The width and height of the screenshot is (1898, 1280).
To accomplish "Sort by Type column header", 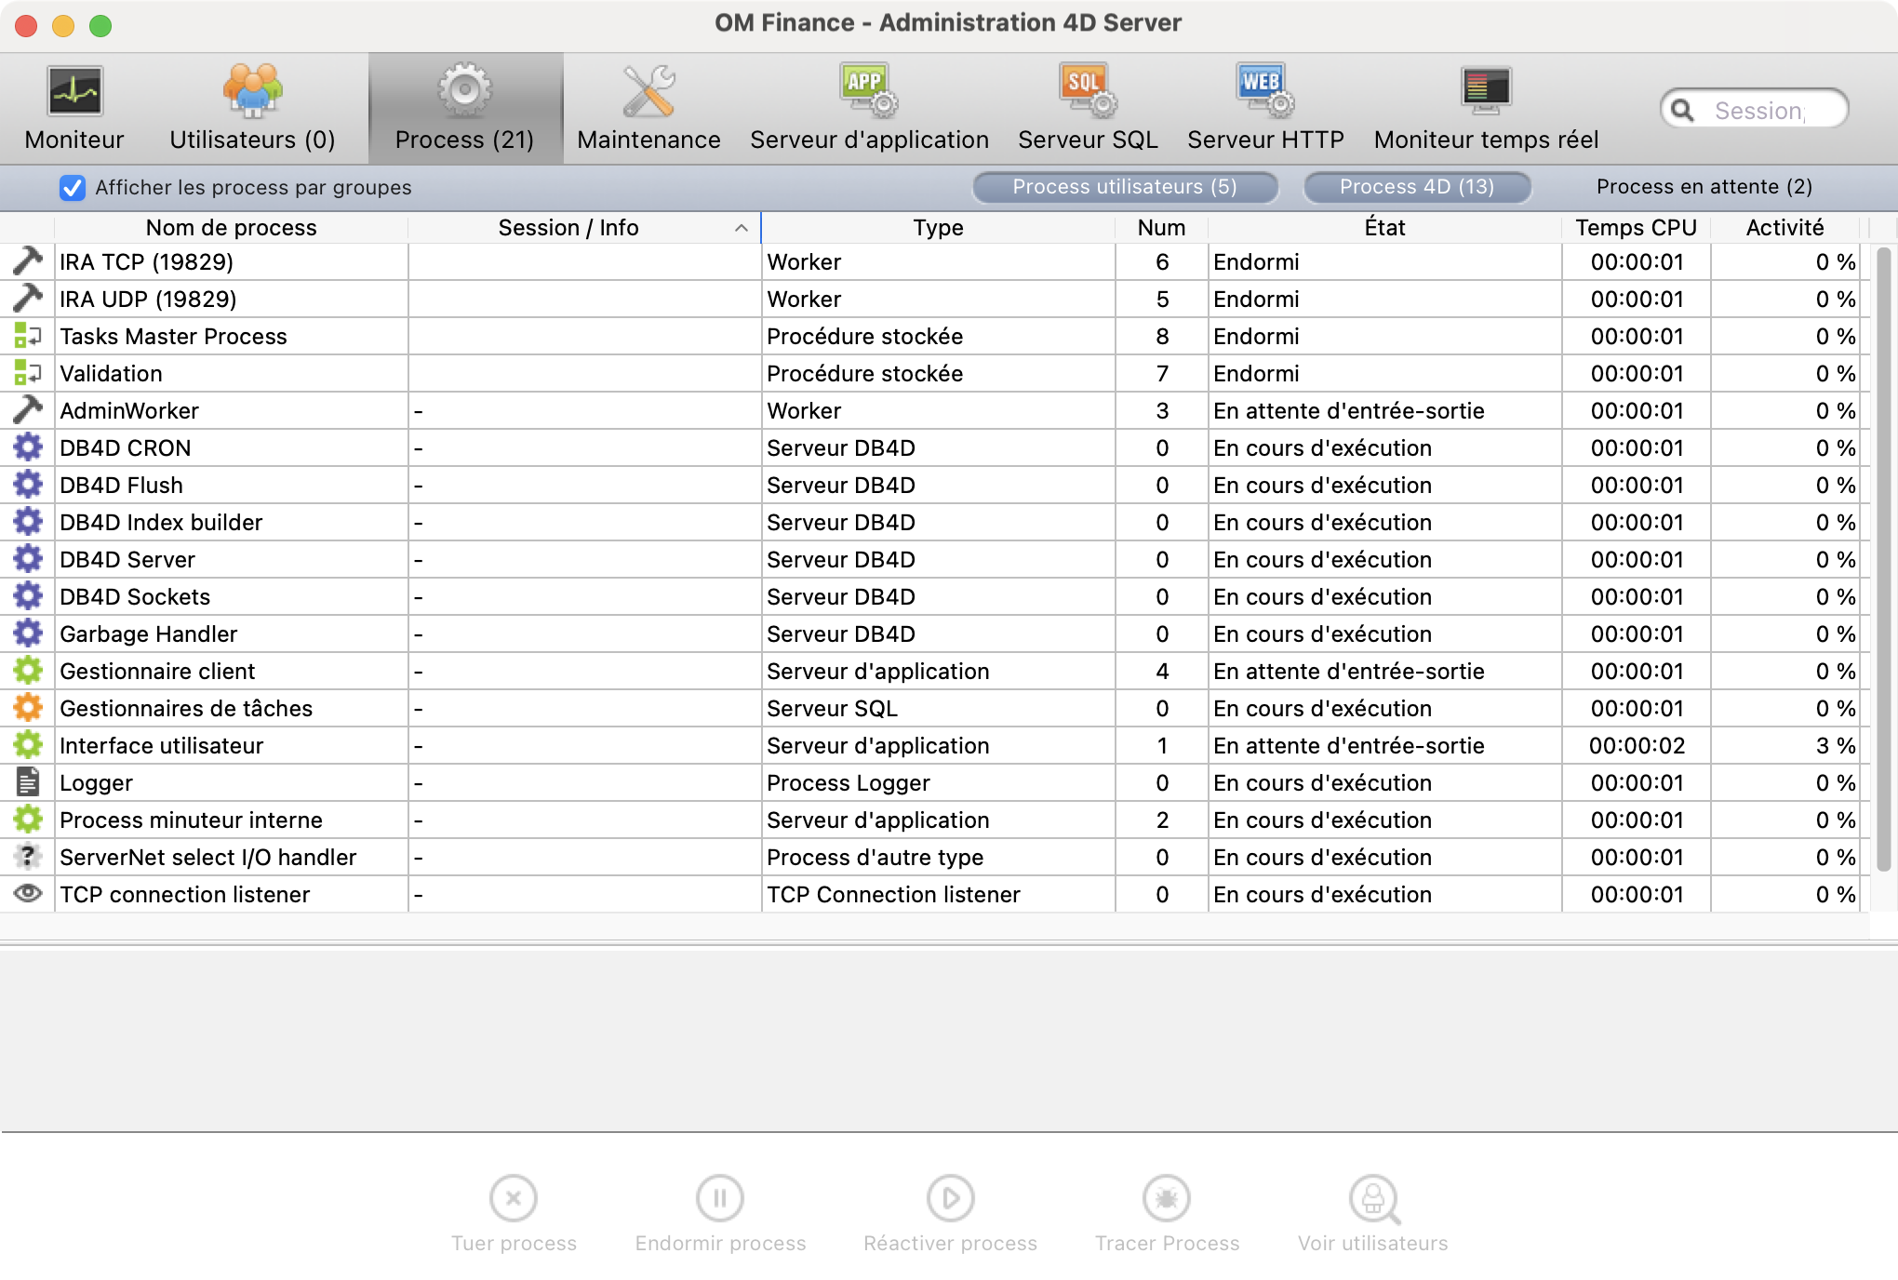I will coord(938,228).
